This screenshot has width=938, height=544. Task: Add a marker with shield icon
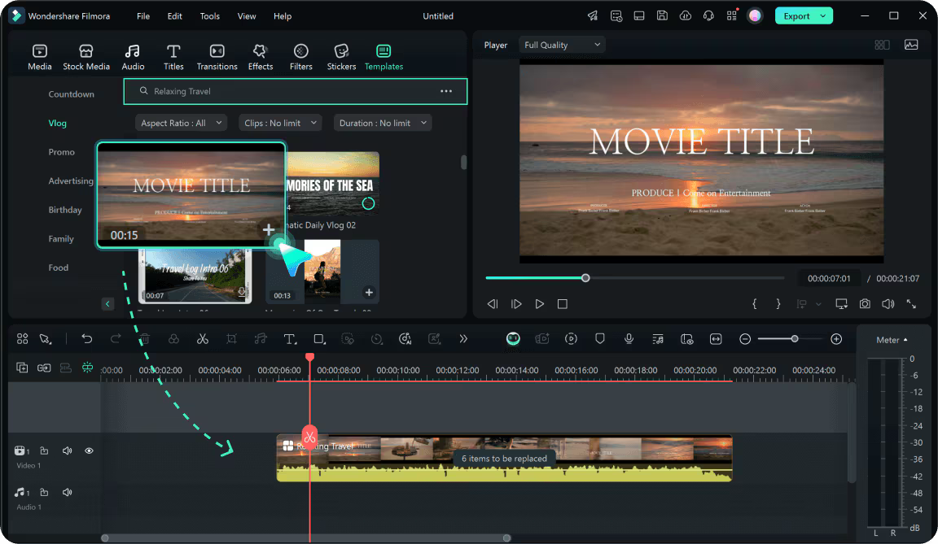point(600,339)
